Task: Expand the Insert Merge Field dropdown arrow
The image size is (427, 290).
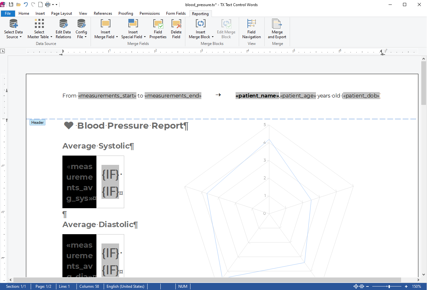Action: [x=117, y=37]
